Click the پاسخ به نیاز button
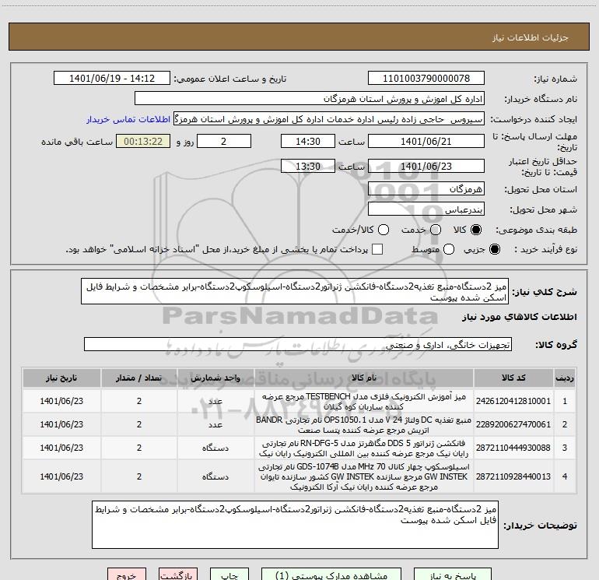 point(452,575)
